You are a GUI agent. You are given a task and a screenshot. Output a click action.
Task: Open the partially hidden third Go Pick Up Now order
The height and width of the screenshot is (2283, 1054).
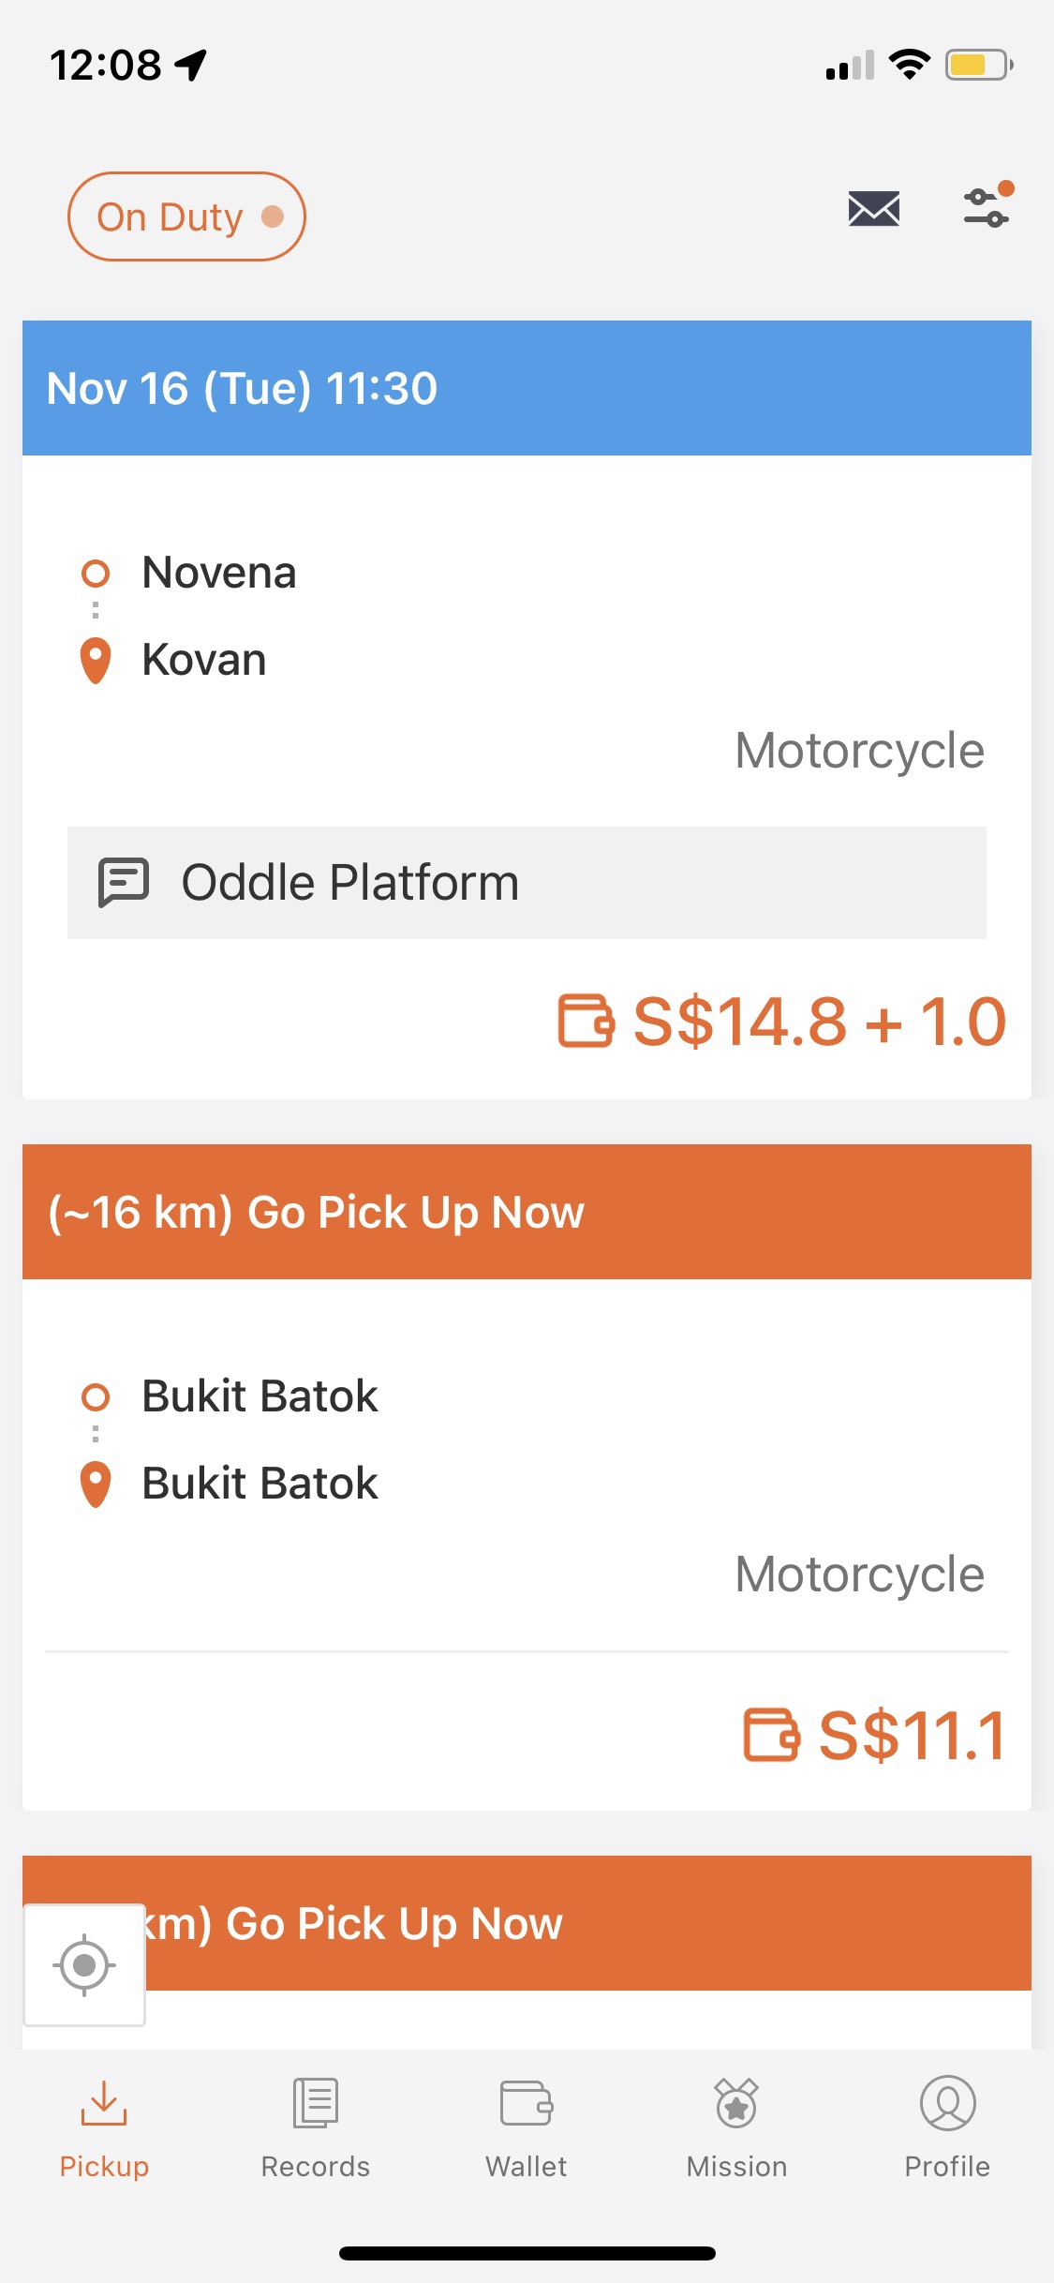click(x=527, y=1923)
